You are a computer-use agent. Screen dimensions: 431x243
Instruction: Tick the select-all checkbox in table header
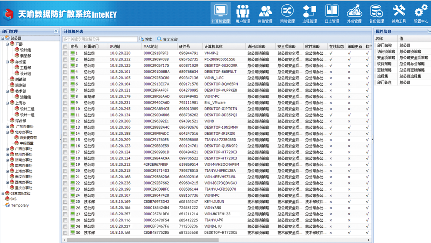point(65,47)
